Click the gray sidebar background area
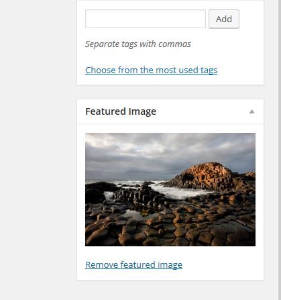Screen dimensions: 281x300 (x=38, y=150)
